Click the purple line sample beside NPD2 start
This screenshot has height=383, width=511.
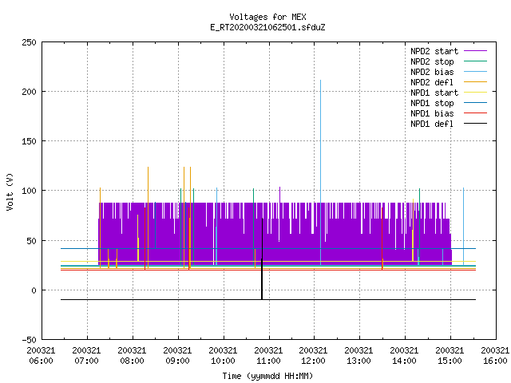475,51
